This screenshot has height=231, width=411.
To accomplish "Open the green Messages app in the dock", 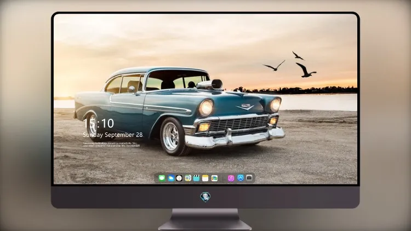I will point(162,178).
